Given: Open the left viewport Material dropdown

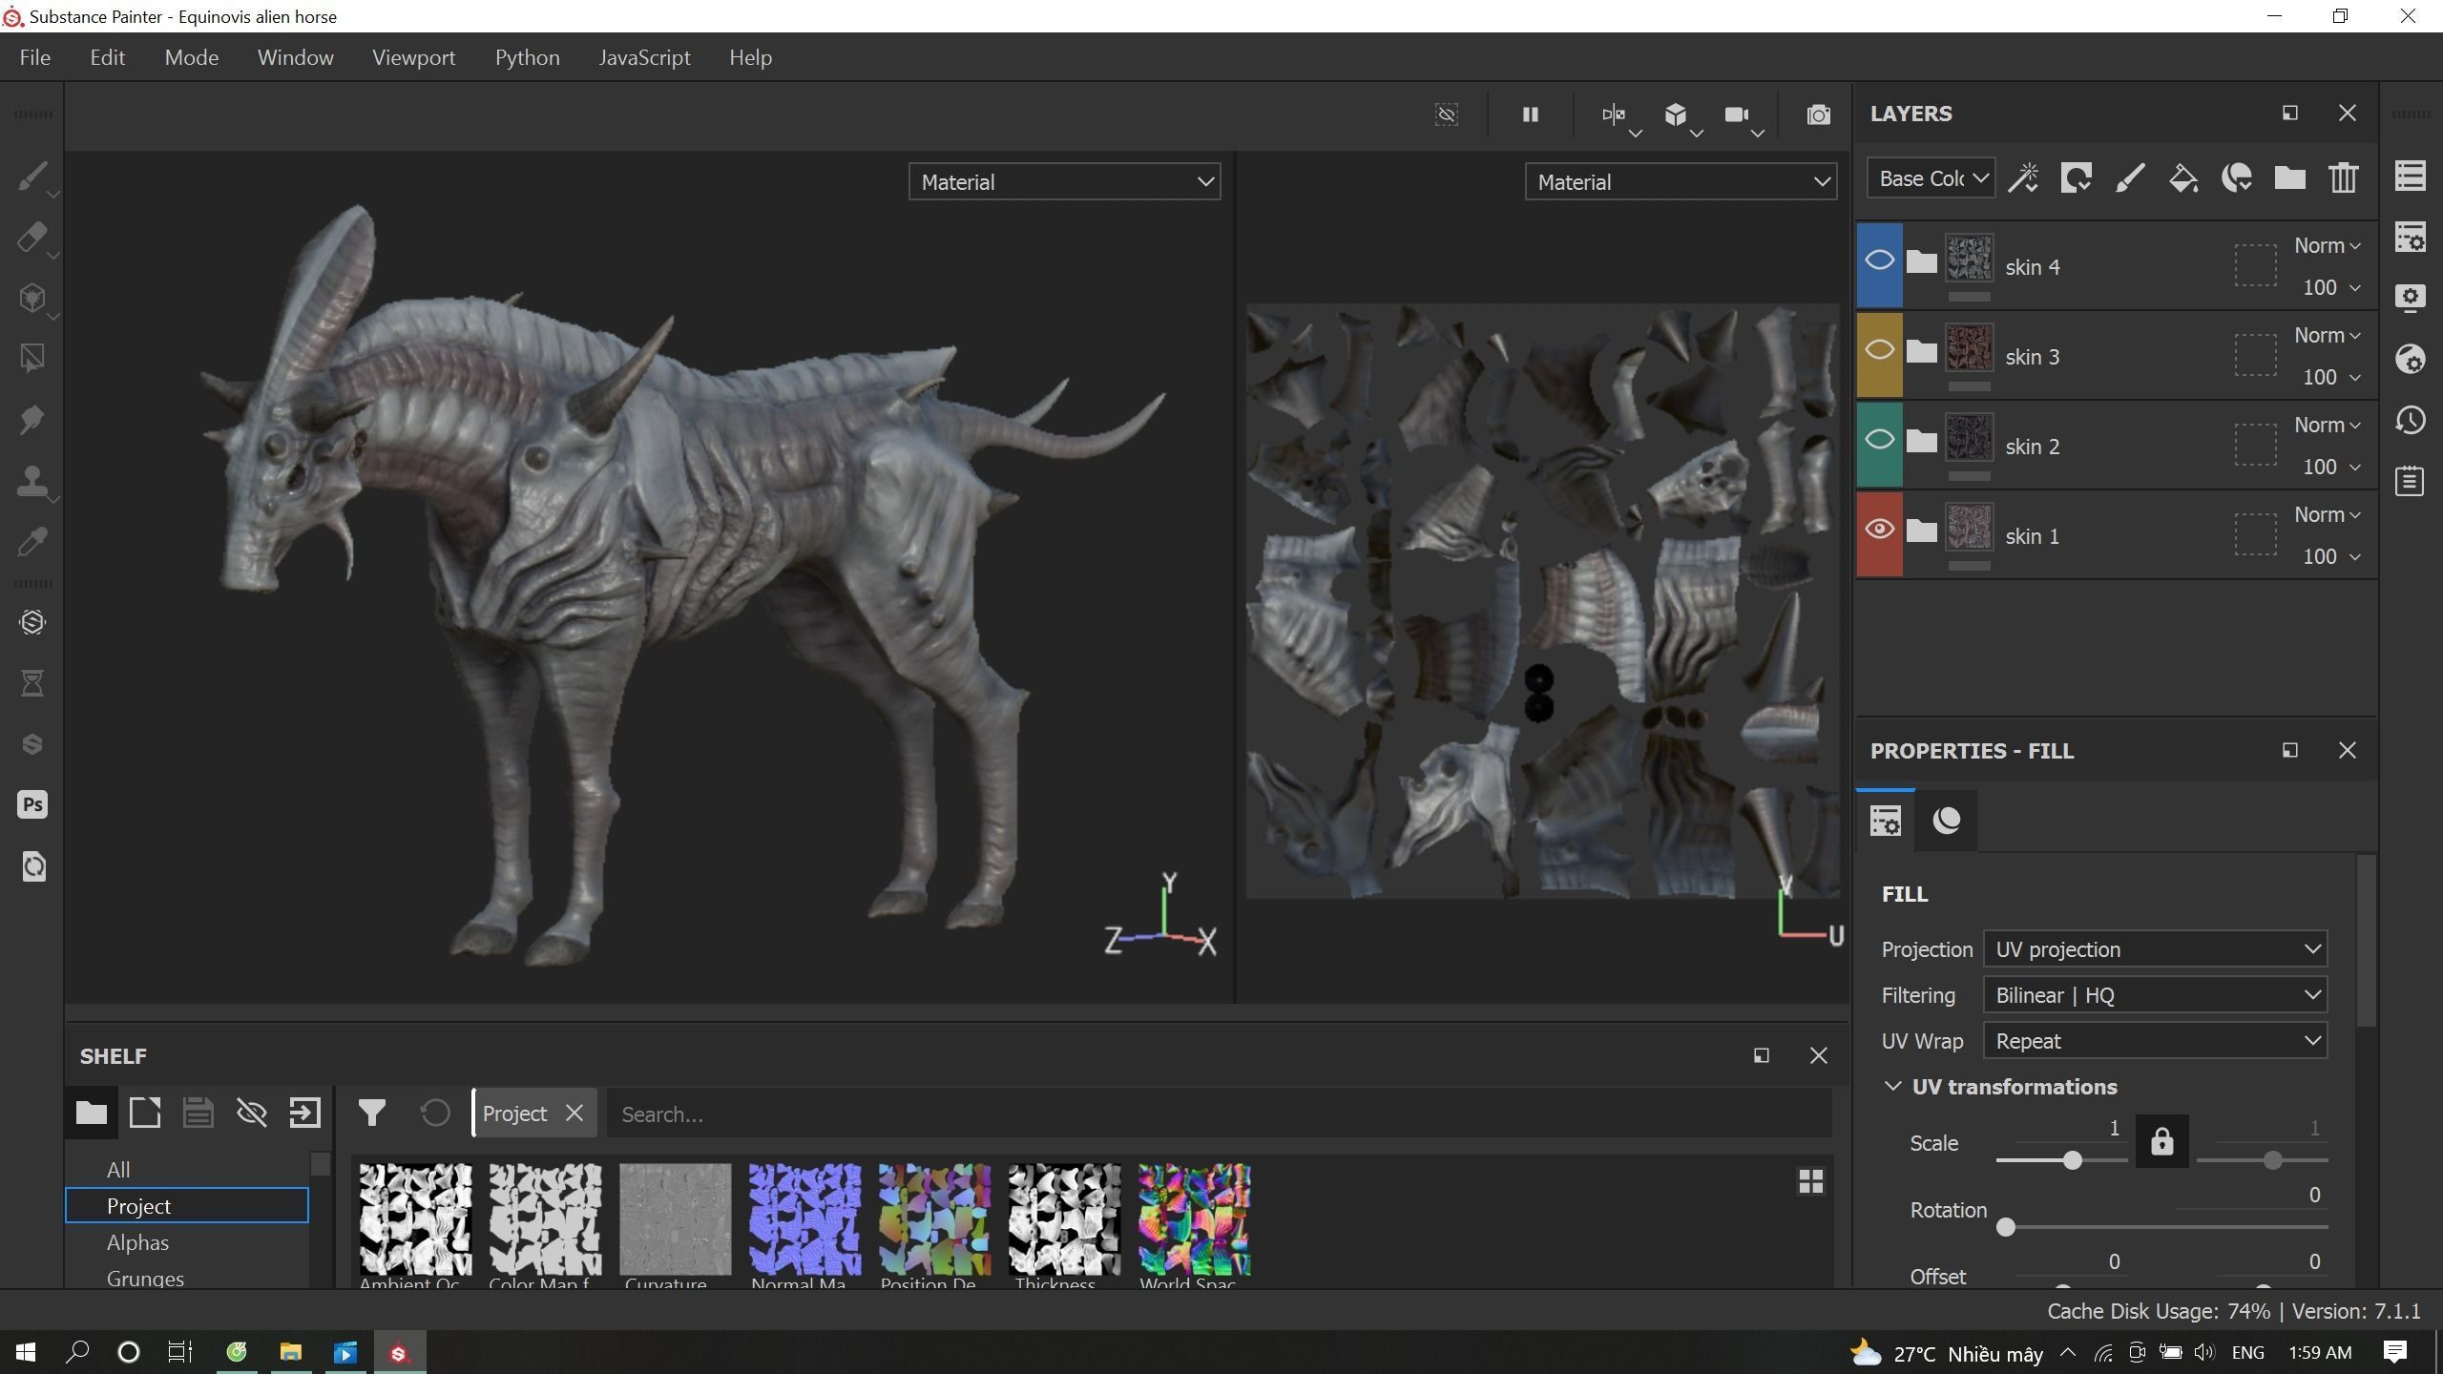Looking at the screenshot, I should 1064,182.
